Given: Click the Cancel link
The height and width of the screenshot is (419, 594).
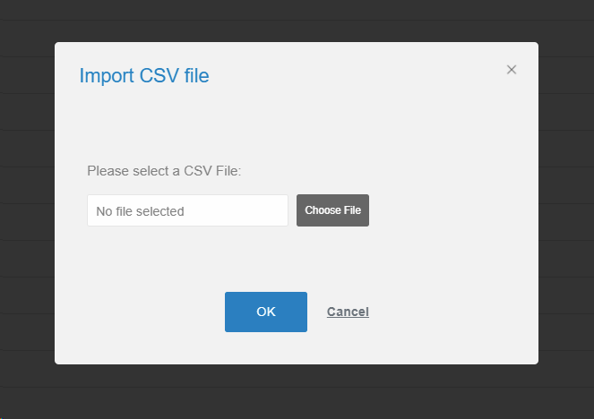Looking at the screenshot, I should [348, 312].
